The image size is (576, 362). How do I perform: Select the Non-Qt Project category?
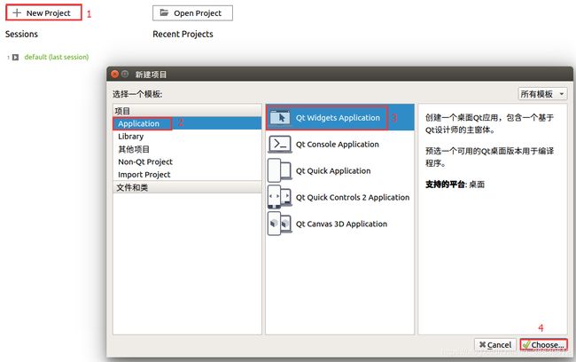(187, 161)
